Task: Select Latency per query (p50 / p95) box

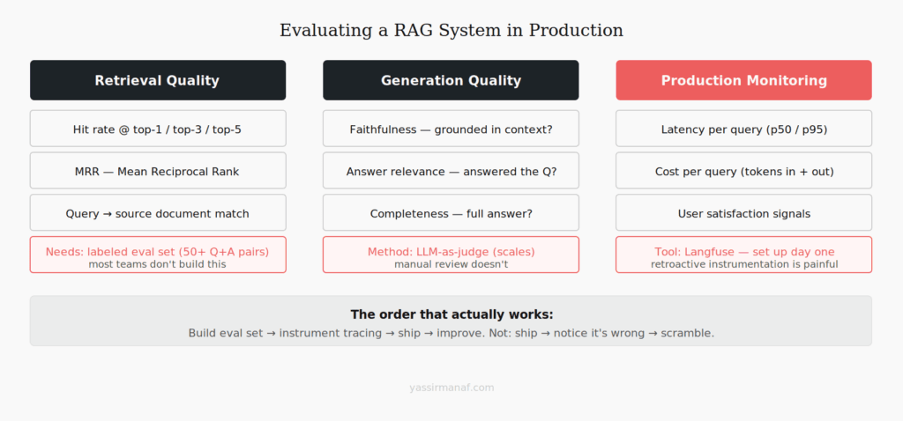Action: (x=744, y=129)
